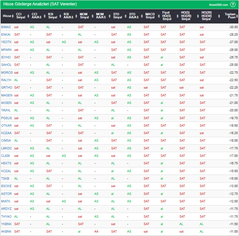Click sort arrows next to CCI Sinyal
The image size is (239, 236).
point(28,16)
